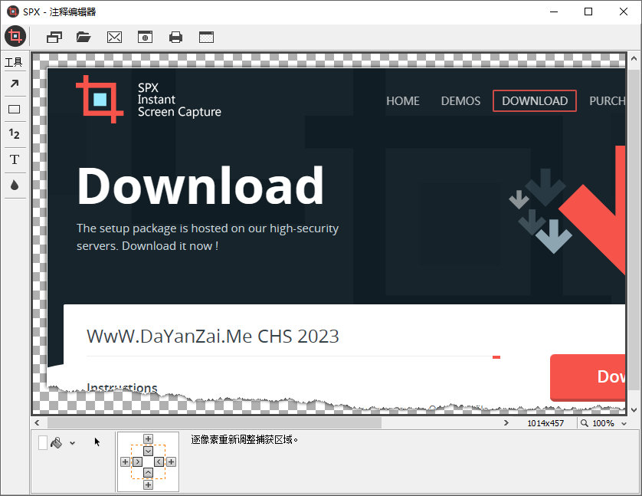Expand capture area downward with the bottom plus
The width and height of the screenshot is (642, 496).
tap(148, 485)
